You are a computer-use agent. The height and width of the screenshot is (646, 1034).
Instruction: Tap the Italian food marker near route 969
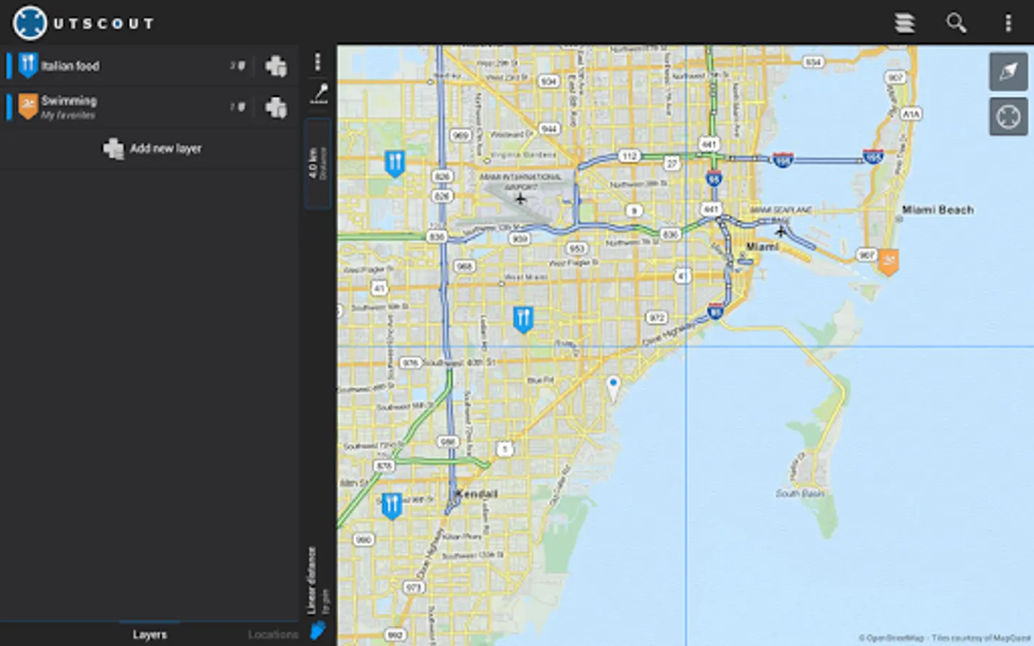[x=394, y=164]
